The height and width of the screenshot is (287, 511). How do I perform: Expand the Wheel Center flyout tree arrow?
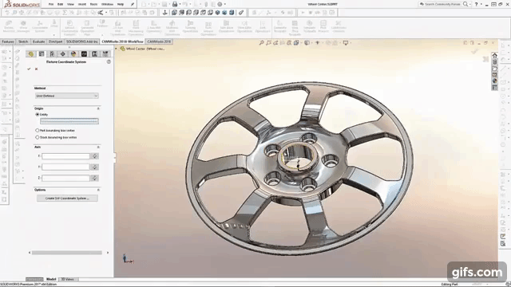tap(117, 49)
